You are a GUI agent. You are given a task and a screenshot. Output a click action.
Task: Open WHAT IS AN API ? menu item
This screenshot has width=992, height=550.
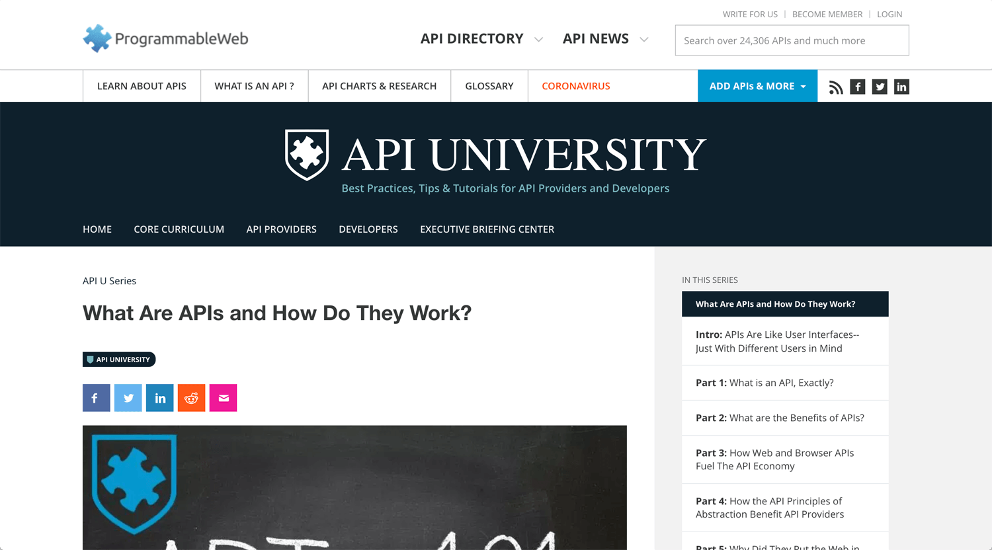click(255, 86)
